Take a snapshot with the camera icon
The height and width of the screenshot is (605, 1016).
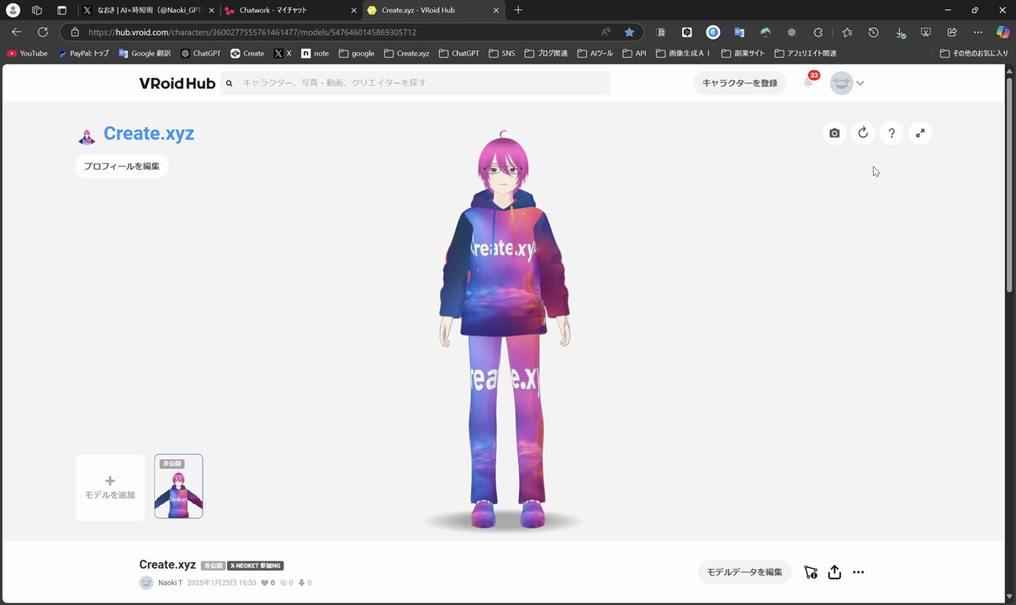pyautogui.click(x=834, y=133)
